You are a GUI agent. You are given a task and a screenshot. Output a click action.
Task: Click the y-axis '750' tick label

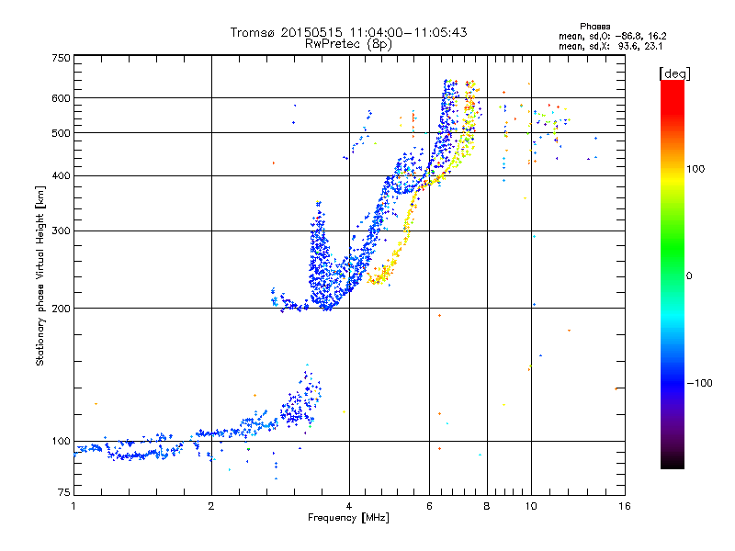click(x=62, y=58)
